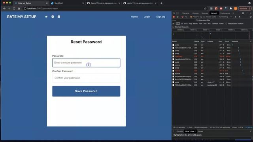The height and width of the screenshot is (142, 253).
Task: Reload the page with the refresh icon
Action: [14, 9]
